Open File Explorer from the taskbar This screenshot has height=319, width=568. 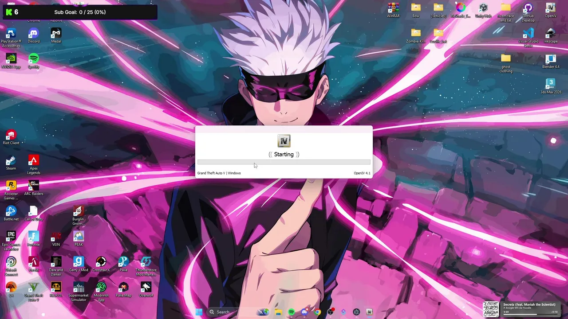pos(278,312)
